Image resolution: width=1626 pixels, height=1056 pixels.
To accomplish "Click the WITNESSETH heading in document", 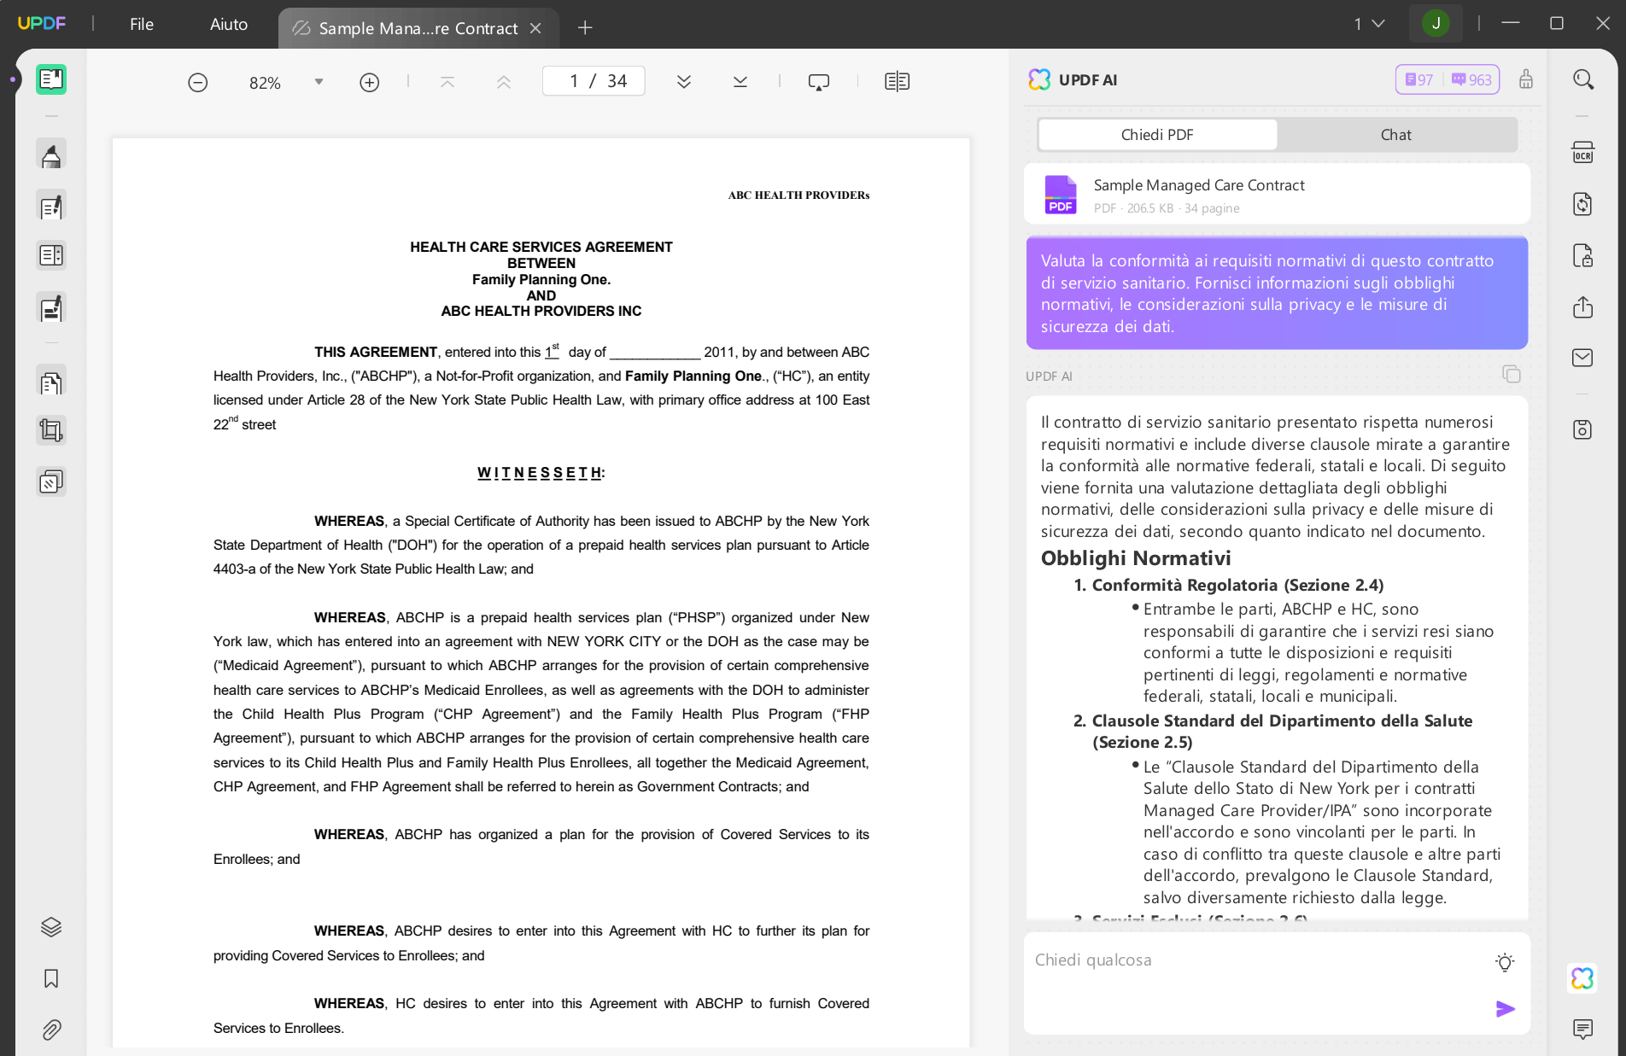I will (x=541, y=473).
